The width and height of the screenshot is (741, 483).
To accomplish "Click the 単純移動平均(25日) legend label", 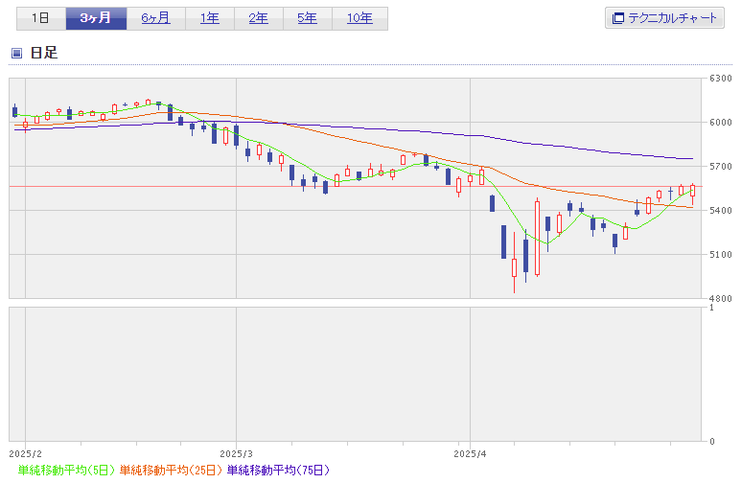I will point(171,471).
